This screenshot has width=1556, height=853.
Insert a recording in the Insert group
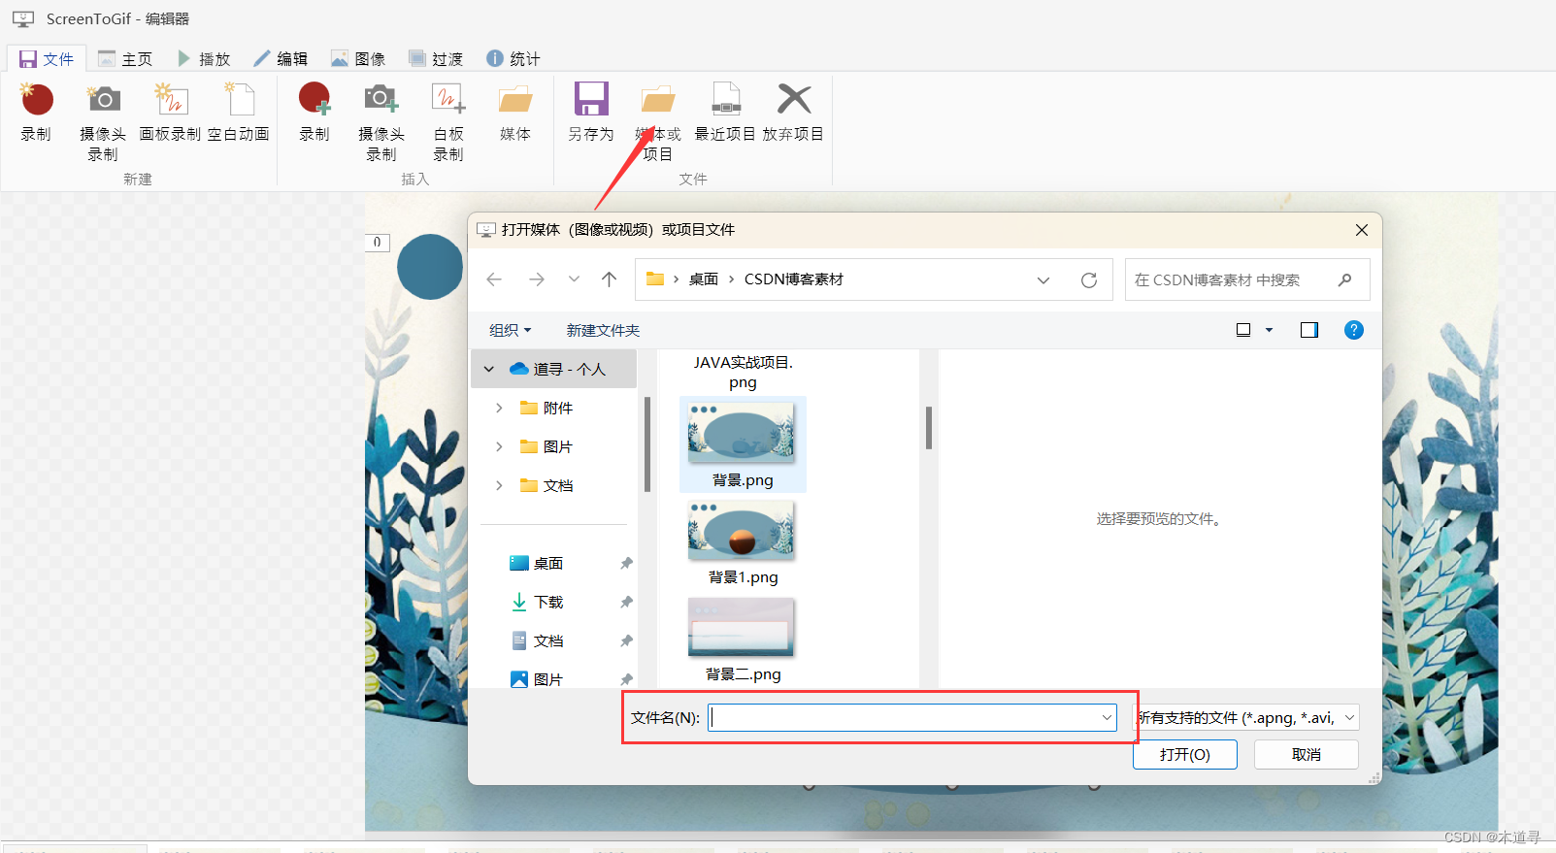click(x=315, y=113)
